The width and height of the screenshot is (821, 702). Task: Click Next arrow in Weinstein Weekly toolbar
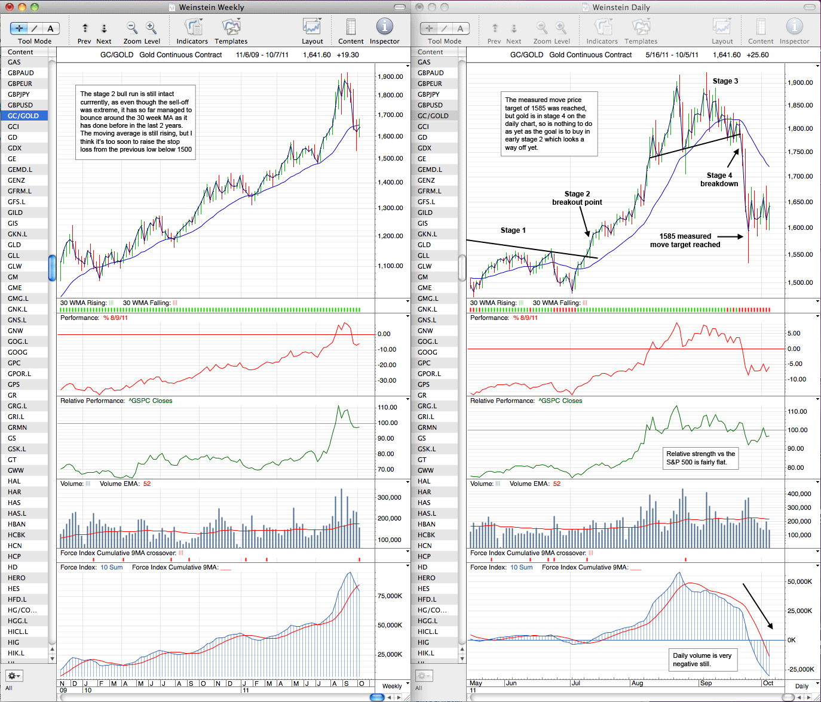click(x=104, y=28)
